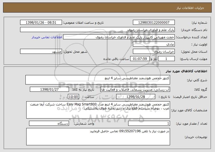
Task: Click the شرح کلی نیاز label
Action: point(197,80)
